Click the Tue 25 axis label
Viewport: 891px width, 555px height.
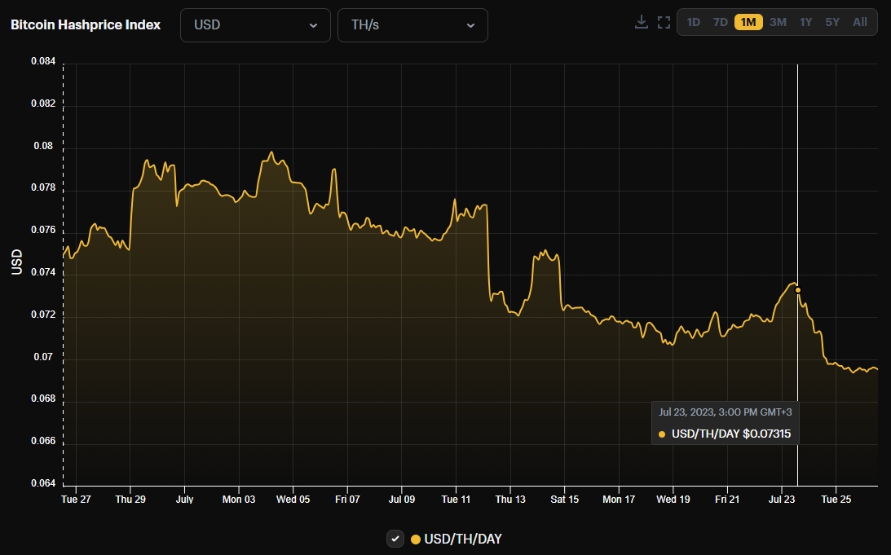(836, 500)
